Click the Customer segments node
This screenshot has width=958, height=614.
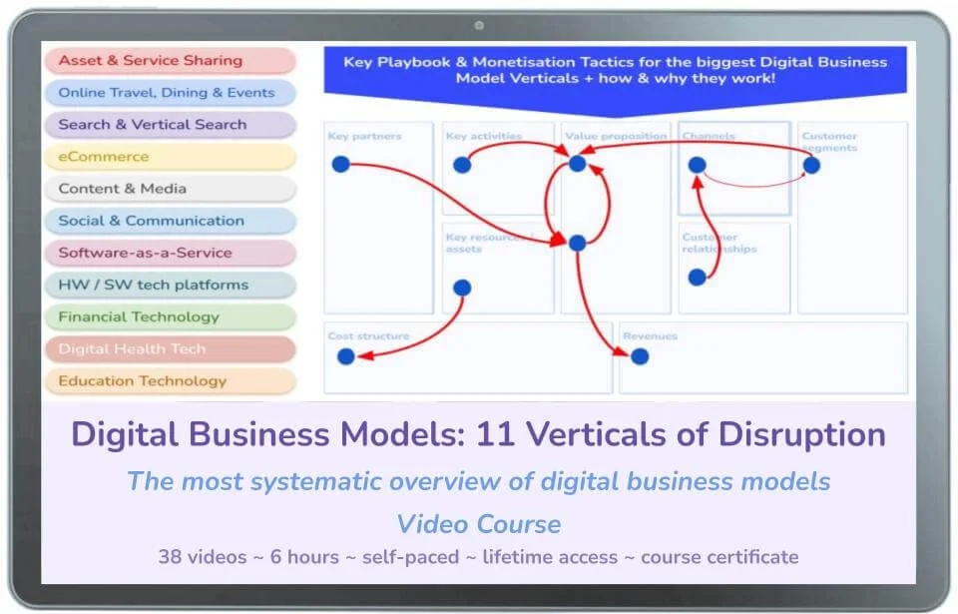[811, 166]
